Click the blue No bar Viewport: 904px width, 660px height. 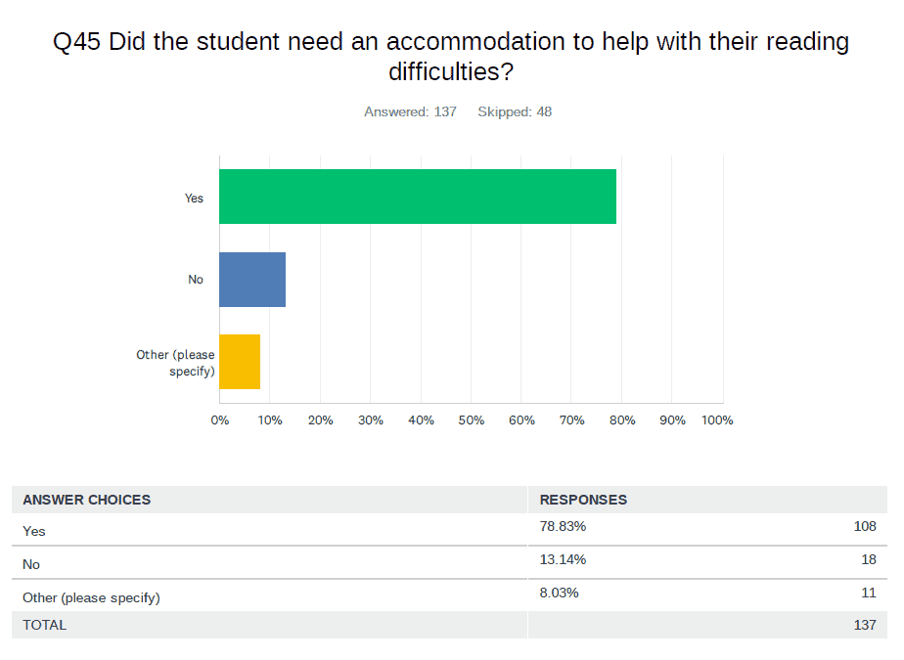(252, 280)
